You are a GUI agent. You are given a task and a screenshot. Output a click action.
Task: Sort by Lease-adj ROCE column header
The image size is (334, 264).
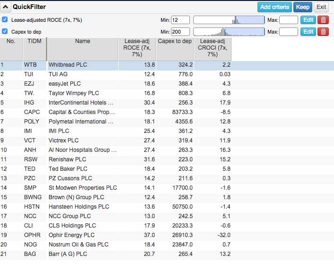pos(137,49)
